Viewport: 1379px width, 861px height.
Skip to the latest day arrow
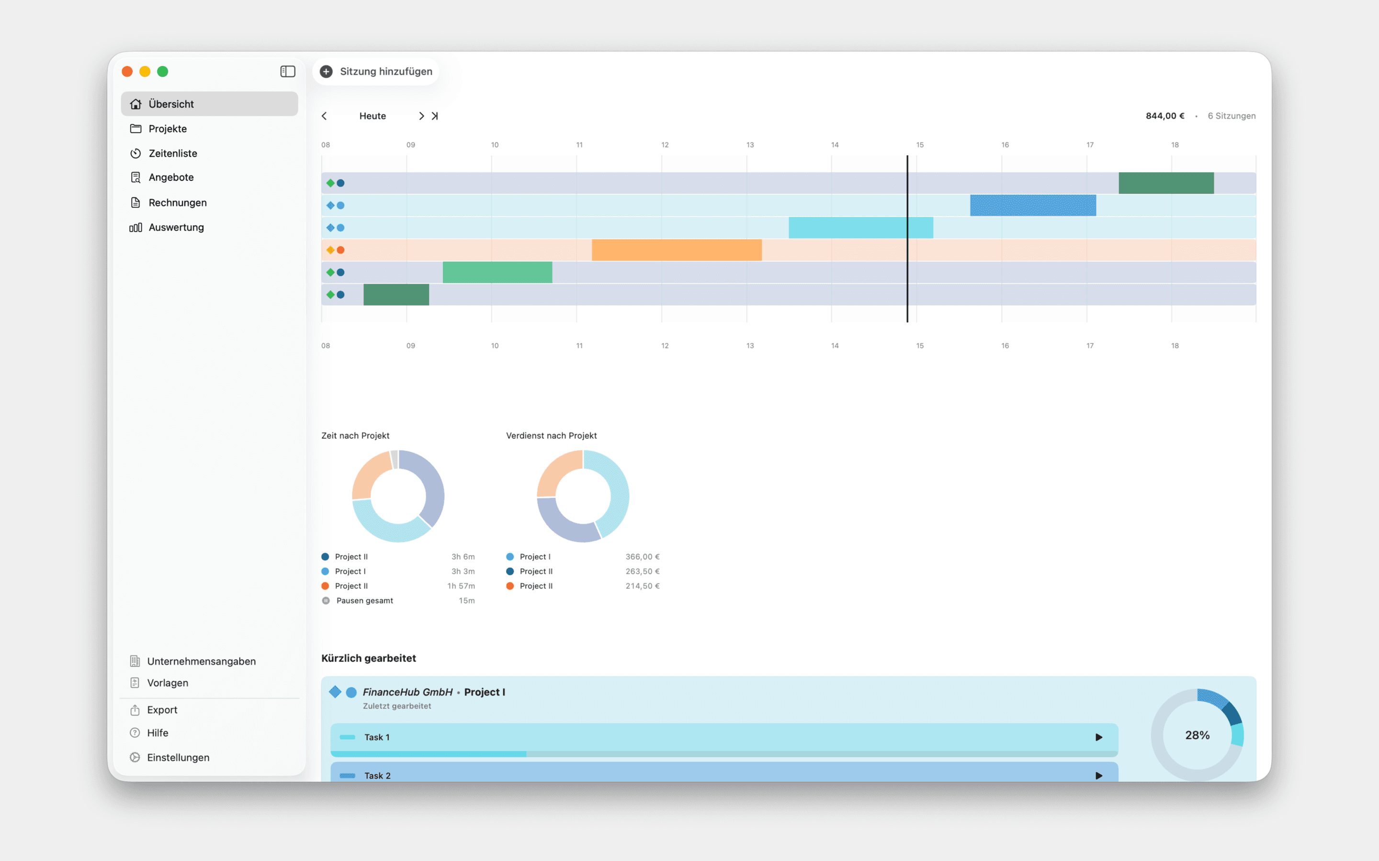tap(435, 116)
